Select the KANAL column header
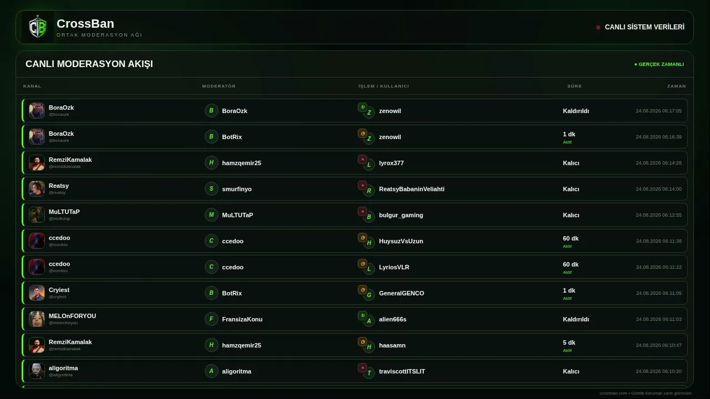 coord(32,86)
